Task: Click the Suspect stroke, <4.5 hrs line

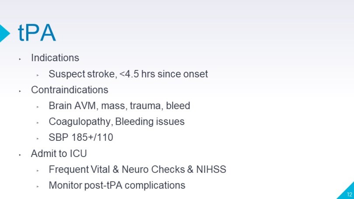Action: [128, 74]
